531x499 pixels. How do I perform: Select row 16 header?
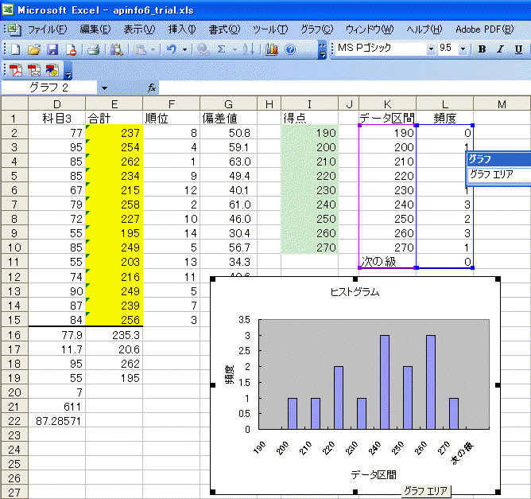tap(14, 335)
